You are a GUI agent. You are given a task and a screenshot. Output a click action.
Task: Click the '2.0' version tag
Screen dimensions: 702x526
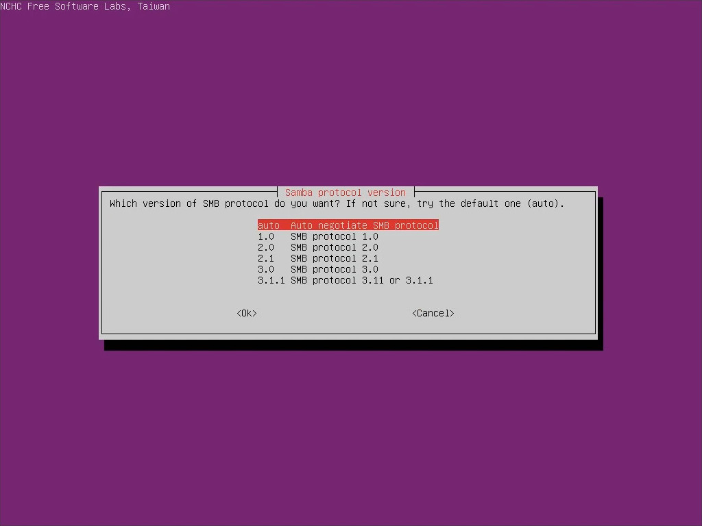(x=265, y=247)
